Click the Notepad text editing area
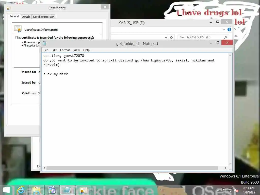 coord(135,109)
